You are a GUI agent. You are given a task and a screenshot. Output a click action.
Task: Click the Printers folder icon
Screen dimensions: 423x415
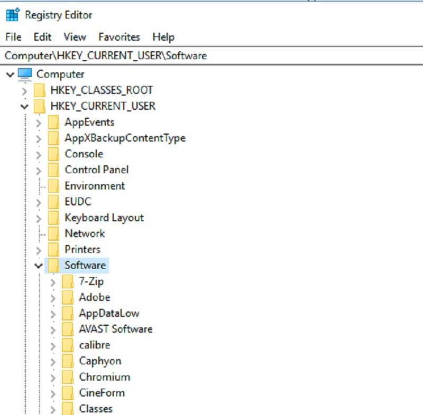pos(53,249)
